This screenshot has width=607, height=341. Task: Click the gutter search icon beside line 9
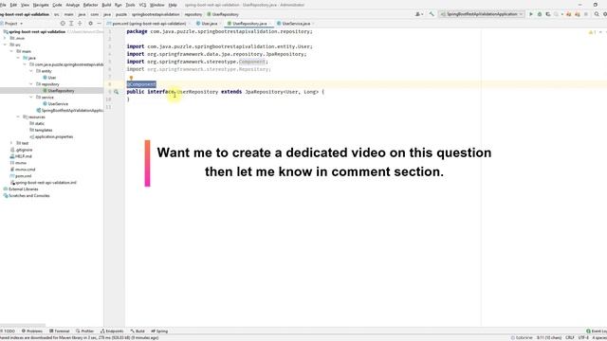point(116,92)
